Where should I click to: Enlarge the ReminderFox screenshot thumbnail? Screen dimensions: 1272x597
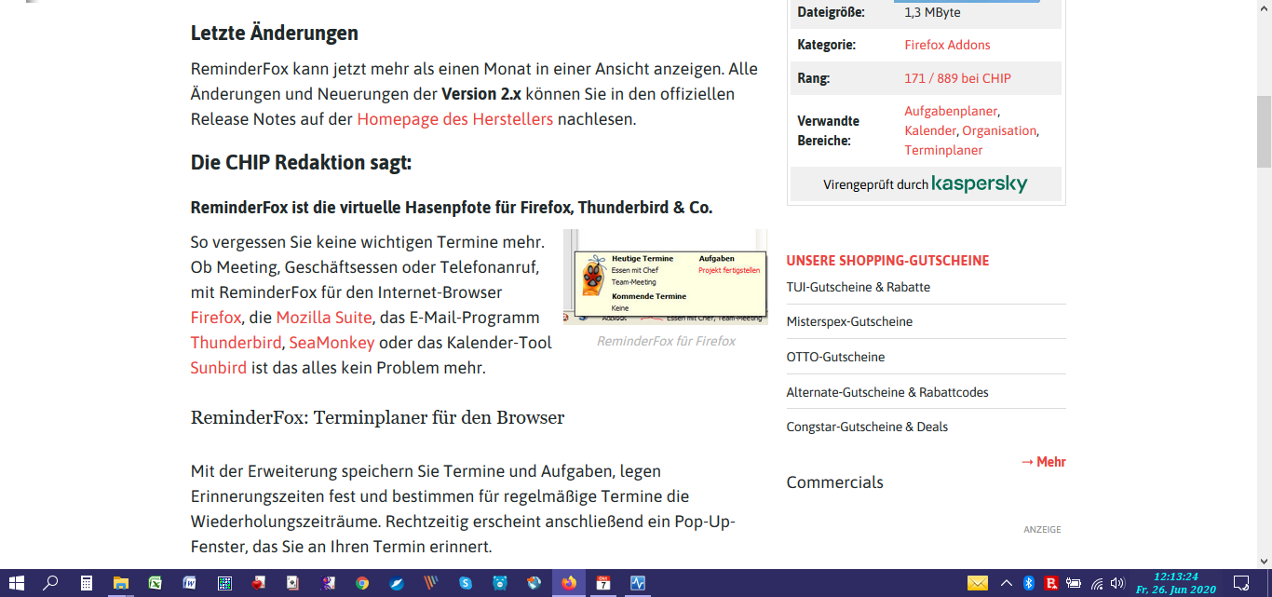coord(666,277)
